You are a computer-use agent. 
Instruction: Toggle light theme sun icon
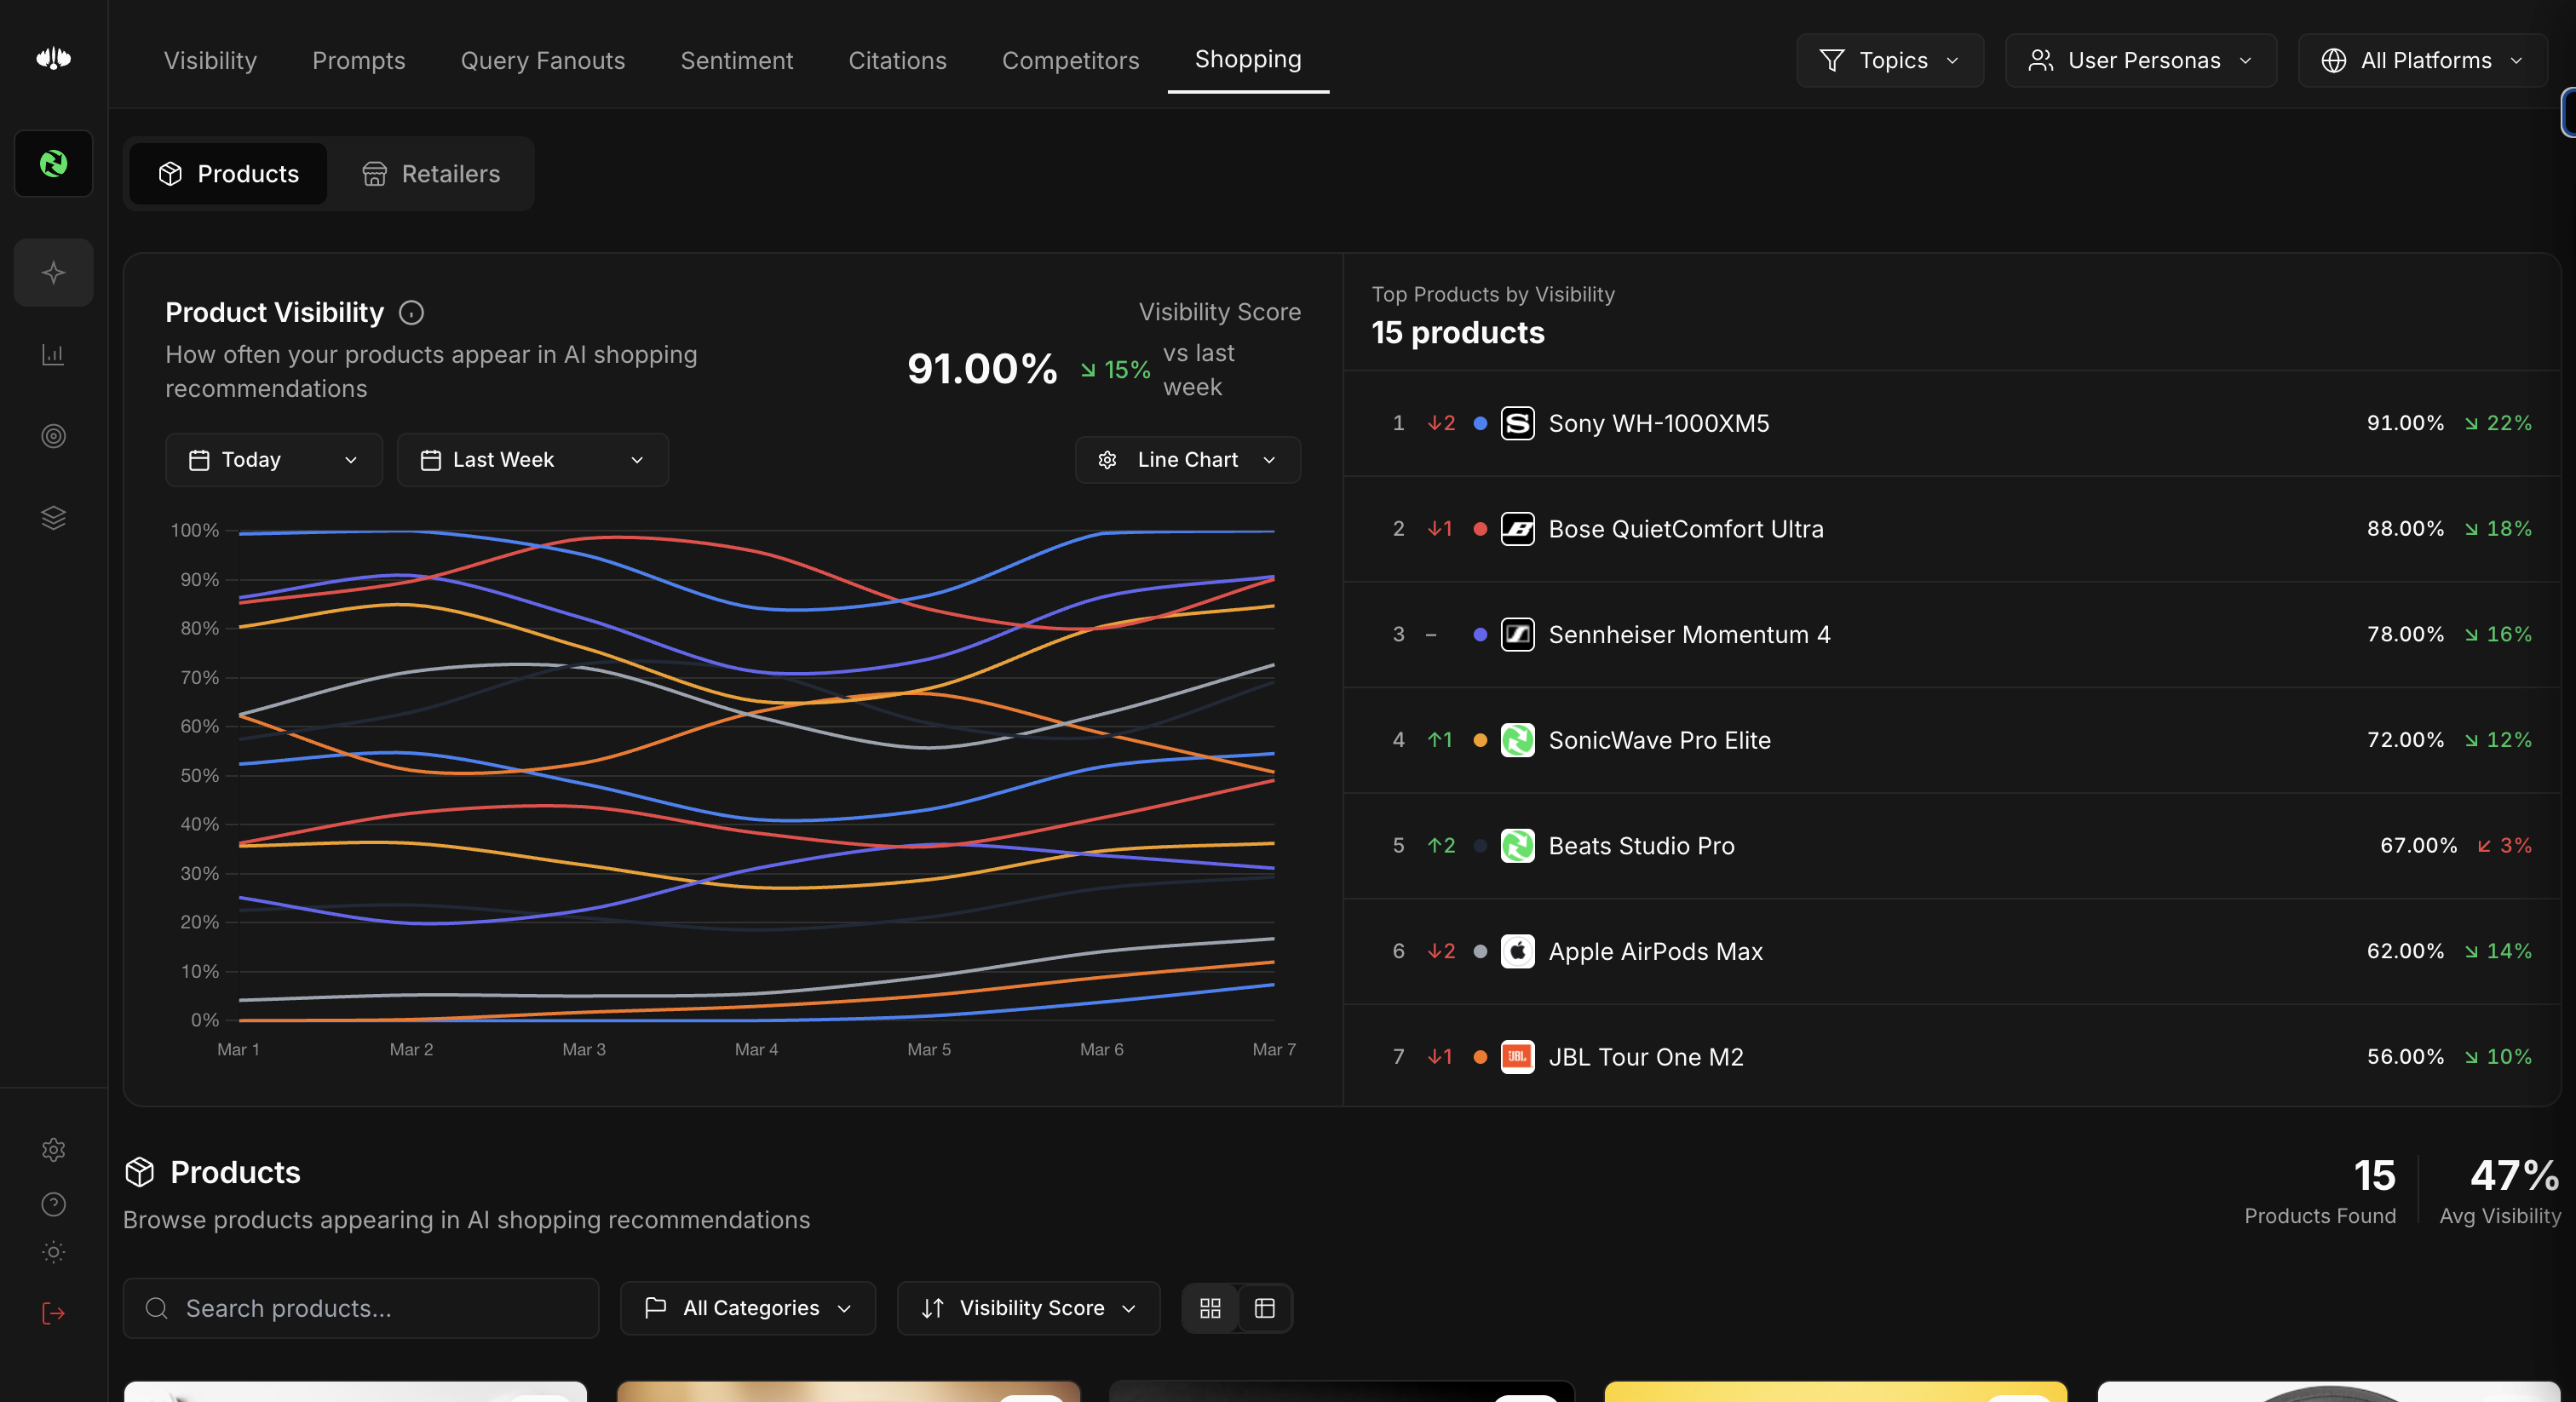click(53, 1252)
